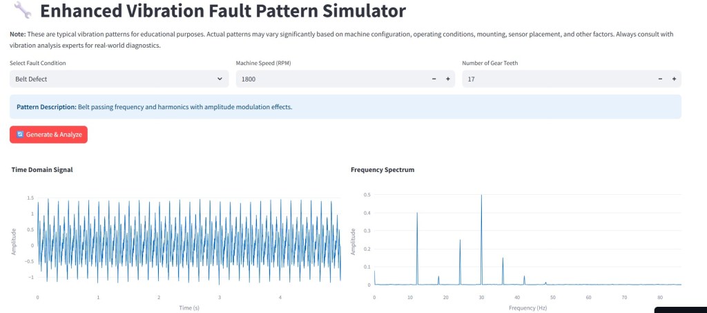Expand the Belt Defect chevron arrow
Image resolution: width=707 pixels, height=313 pixels.
(x=220, y=79)
